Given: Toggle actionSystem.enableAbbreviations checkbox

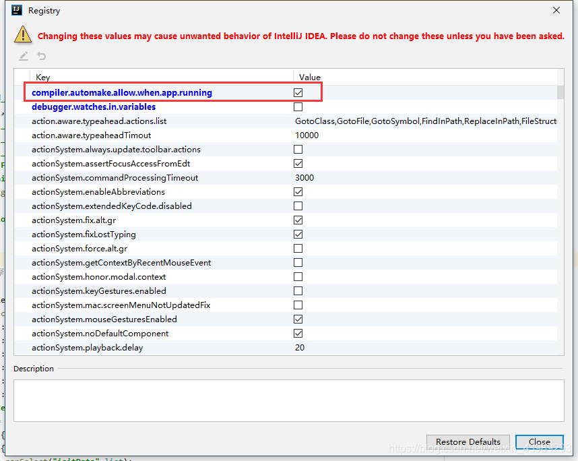Looking at the screenshot, I should pos(298,192).
